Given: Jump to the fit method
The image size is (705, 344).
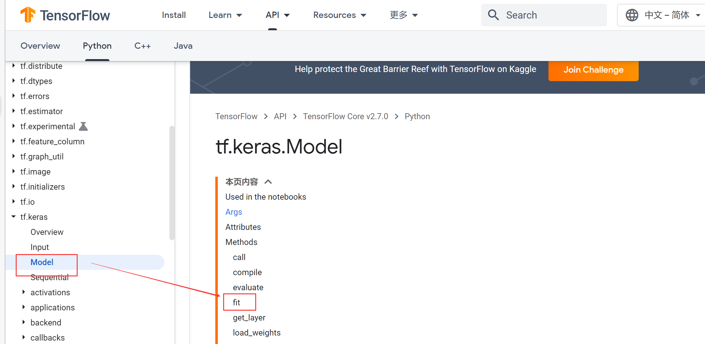Looking at the screenshot, I should click(236, 302).
